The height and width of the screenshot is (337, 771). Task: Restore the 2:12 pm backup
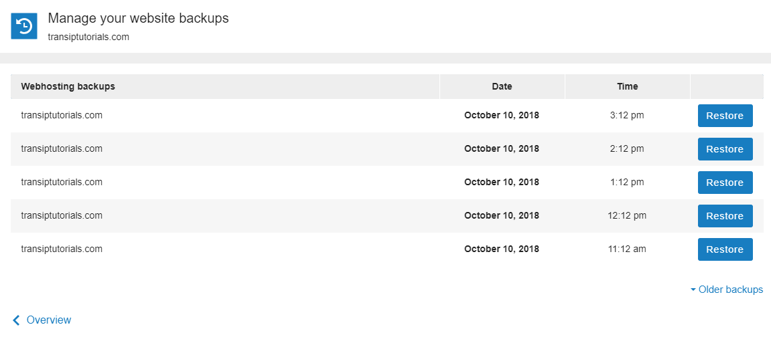coord(725,149)
